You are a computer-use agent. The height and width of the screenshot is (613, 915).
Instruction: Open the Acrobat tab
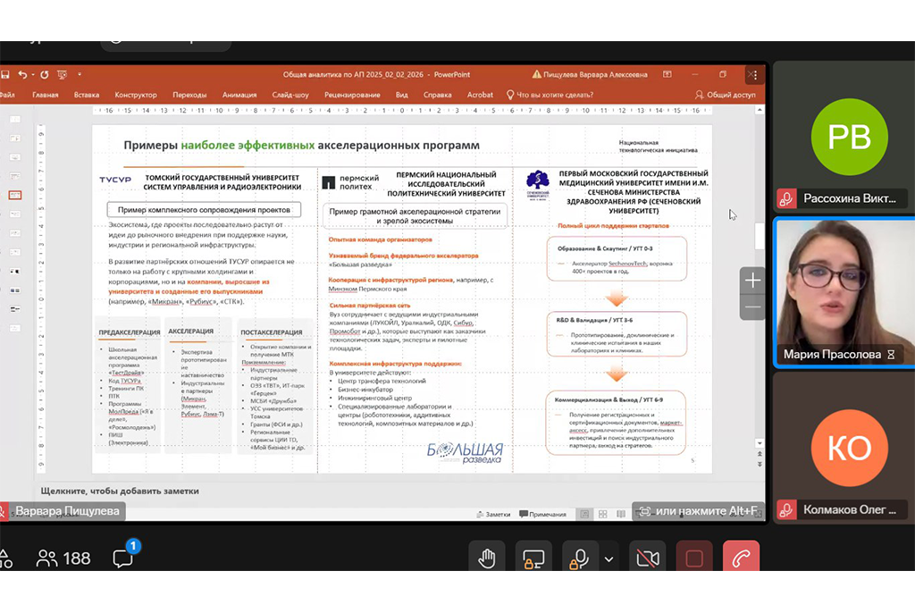click(x=480, y=95)
